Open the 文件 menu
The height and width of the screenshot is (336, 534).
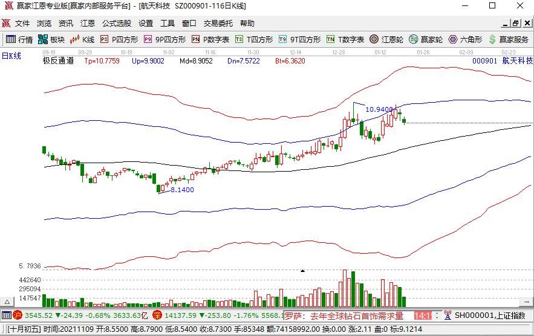22,23
